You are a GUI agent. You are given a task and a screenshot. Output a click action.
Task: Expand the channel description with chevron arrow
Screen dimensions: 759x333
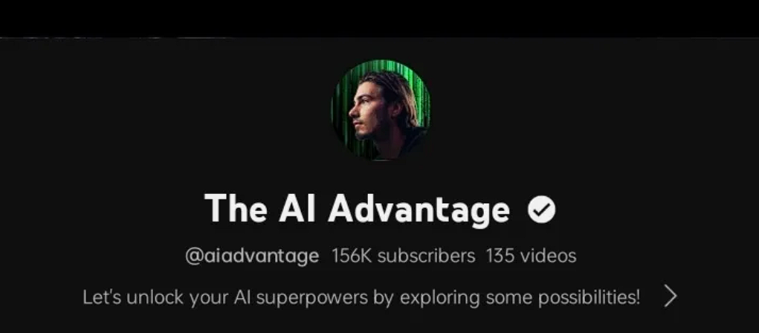(671, 297)
